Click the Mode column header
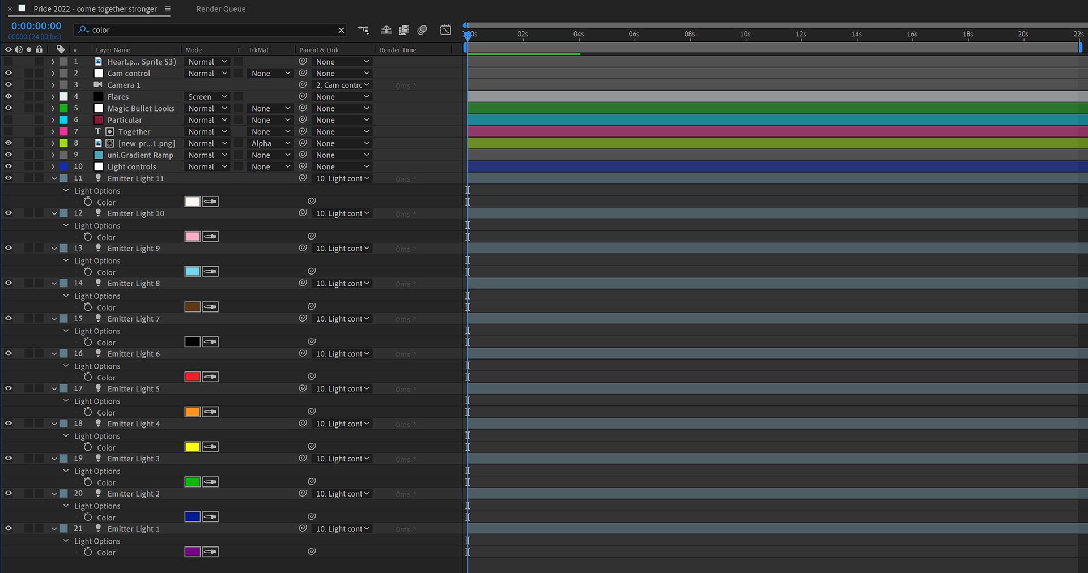Screen dimensions: 1088x573 pyautogui.click(x=193, y=50)
